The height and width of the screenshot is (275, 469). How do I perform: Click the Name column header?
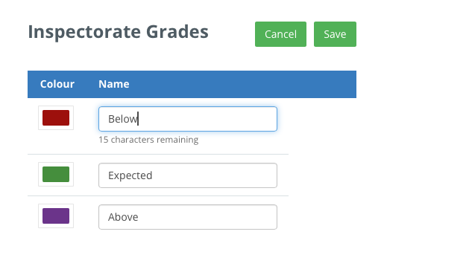(x=114, y=84)
